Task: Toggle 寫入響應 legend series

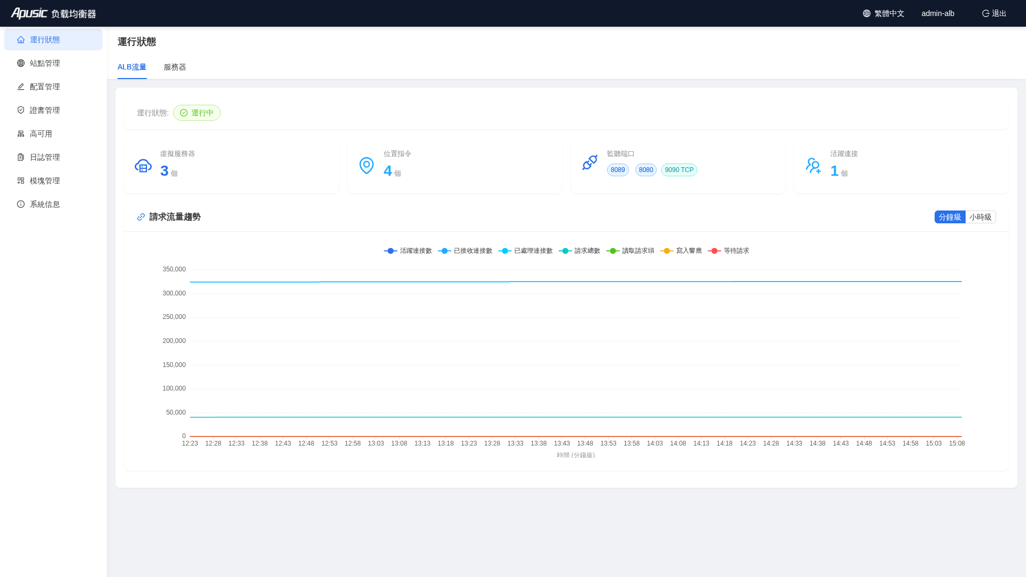Action: (x=681, y=251)
